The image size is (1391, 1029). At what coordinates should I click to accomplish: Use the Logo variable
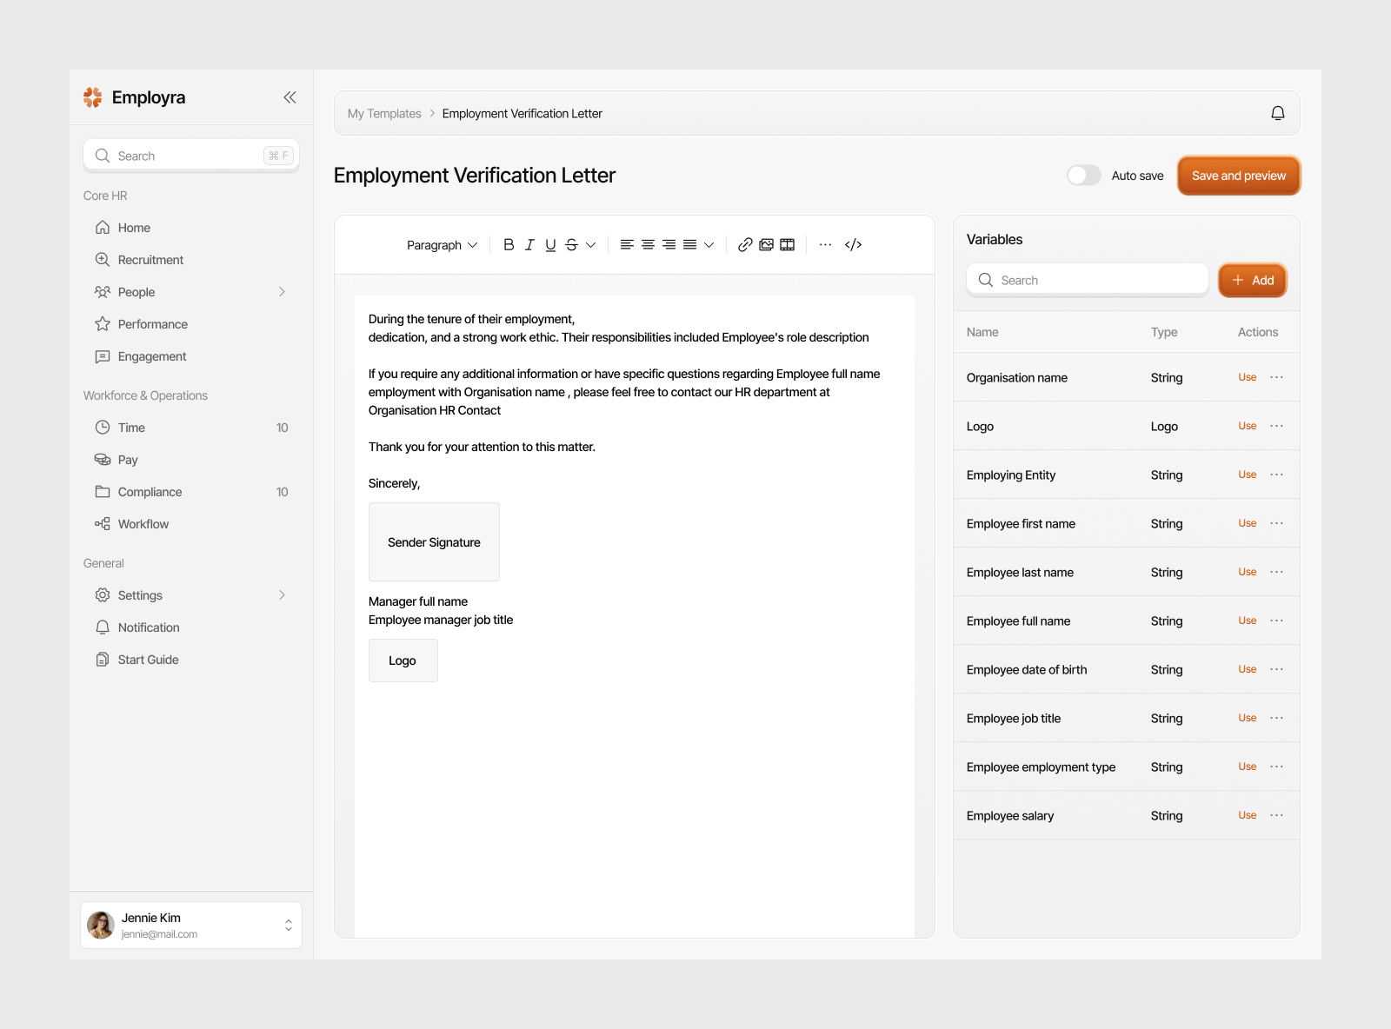pyautogui.click(x=1248, y=426)
